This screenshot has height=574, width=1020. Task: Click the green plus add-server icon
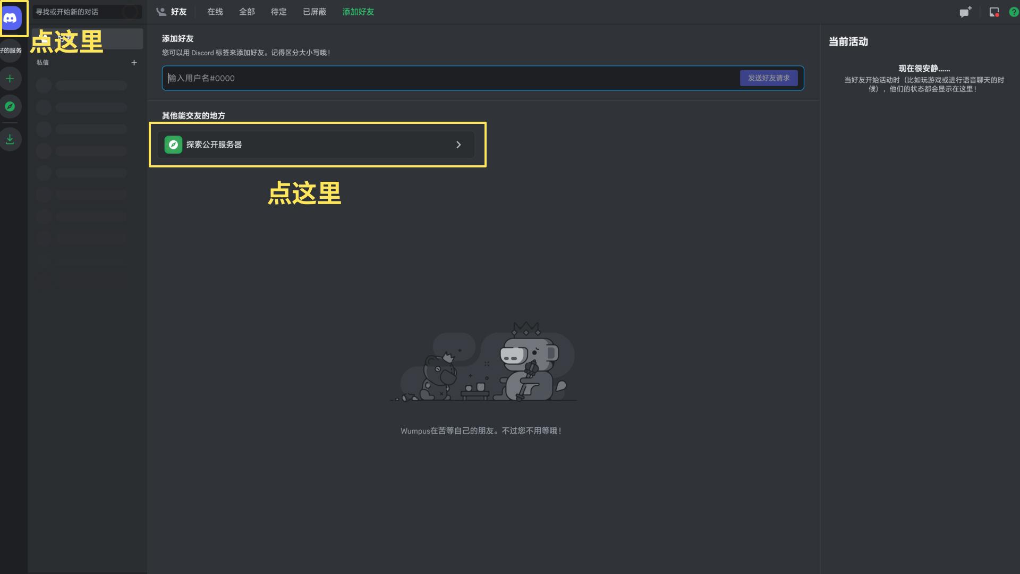click(x=10, y=79)
